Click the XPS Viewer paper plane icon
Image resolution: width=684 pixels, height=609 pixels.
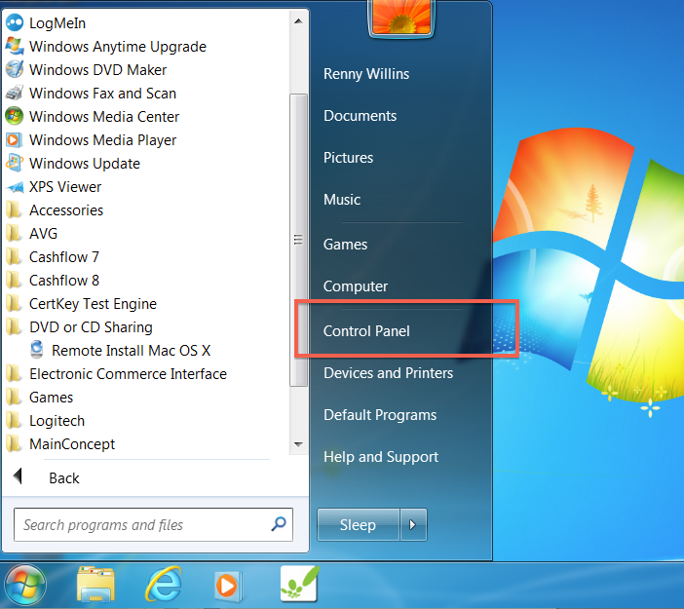pos(16,187)
